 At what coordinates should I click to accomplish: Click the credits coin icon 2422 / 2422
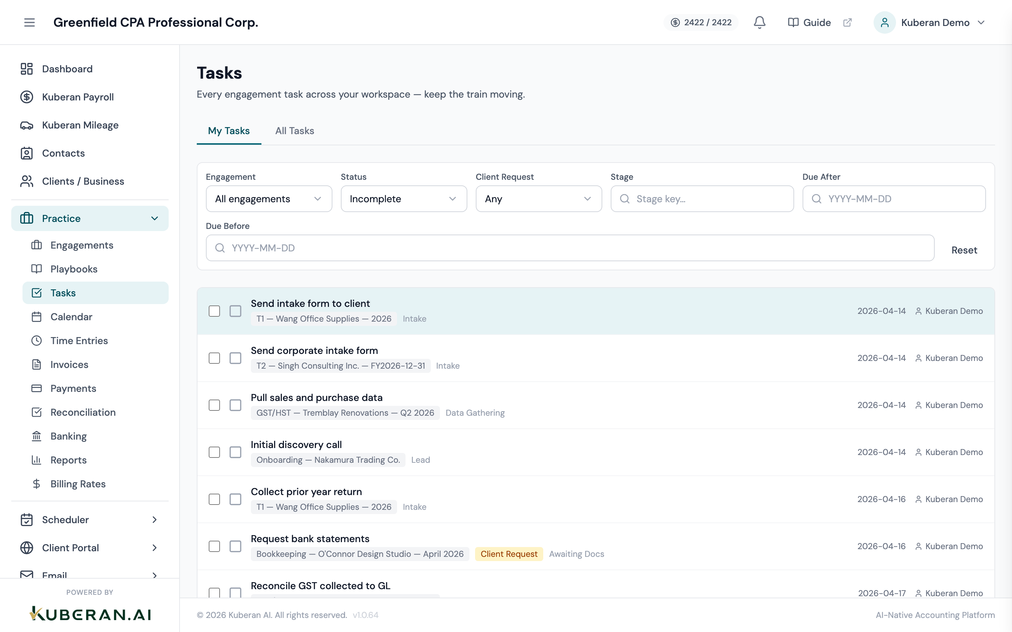675,22
